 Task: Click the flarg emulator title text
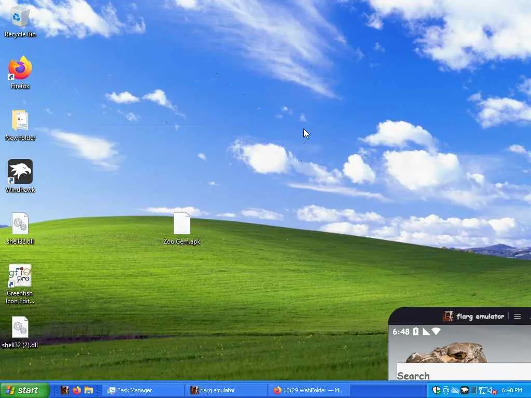click(x=480, y=317)
